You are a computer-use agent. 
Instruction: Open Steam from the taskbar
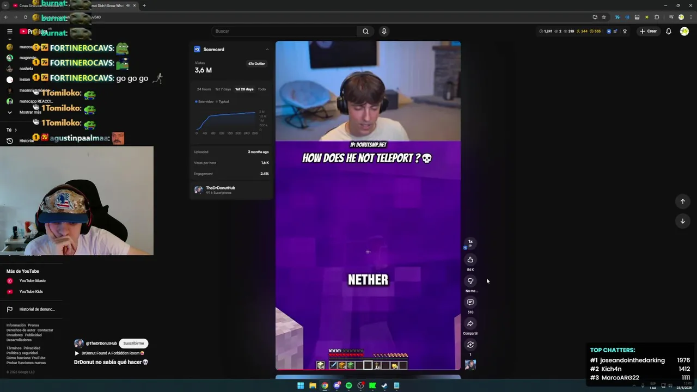tap(384, 385)
